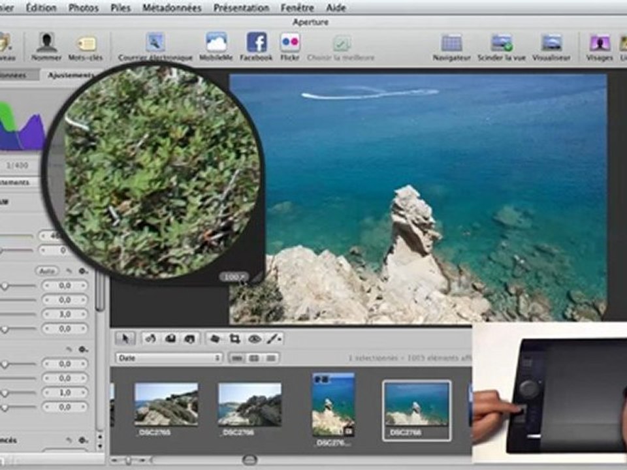
Task: Open the gear menu above the 1,0 block
Action: click(x=83, y=349)
